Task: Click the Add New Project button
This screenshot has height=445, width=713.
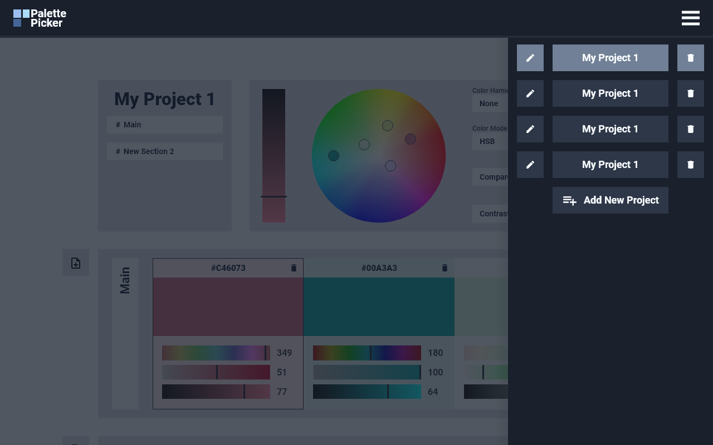Action: 610,200
